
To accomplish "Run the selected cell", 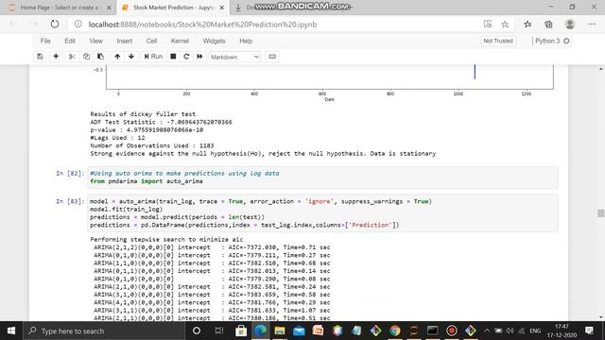I will (153, 57).
